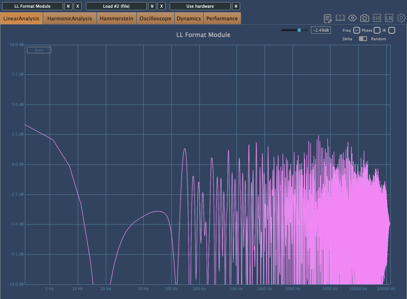This screenshot has width=407, height=299.
Task: Click the LR stereo channel icon
Action: [389, 18]
